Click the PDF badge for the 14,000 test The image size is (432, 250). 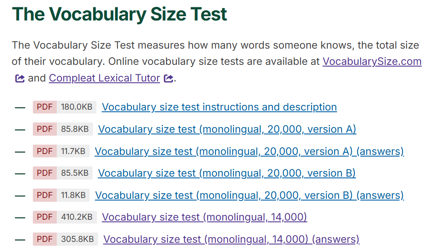(44, 217)
